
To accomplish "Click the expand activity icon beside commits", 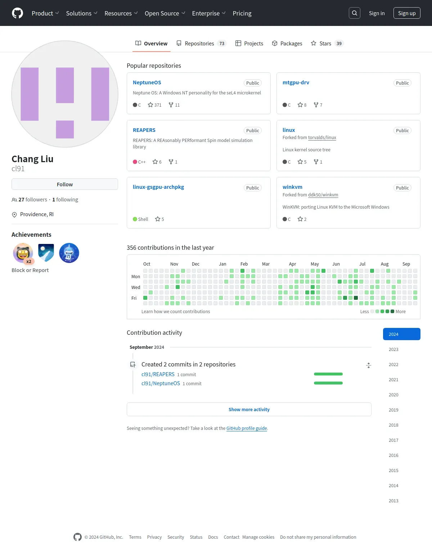I will [369, 365].
